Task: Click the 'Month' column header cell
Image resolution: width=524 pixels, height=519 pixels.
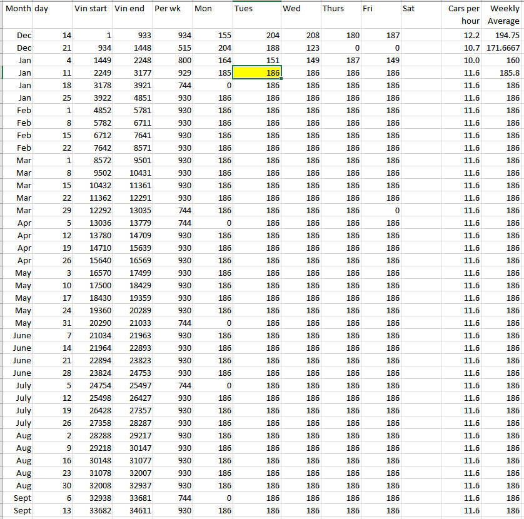Action: tap(17, 9)
